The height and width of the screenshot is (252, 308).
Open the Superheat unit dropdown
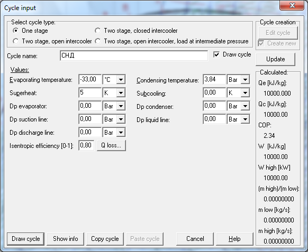click(x=121, y=93)
